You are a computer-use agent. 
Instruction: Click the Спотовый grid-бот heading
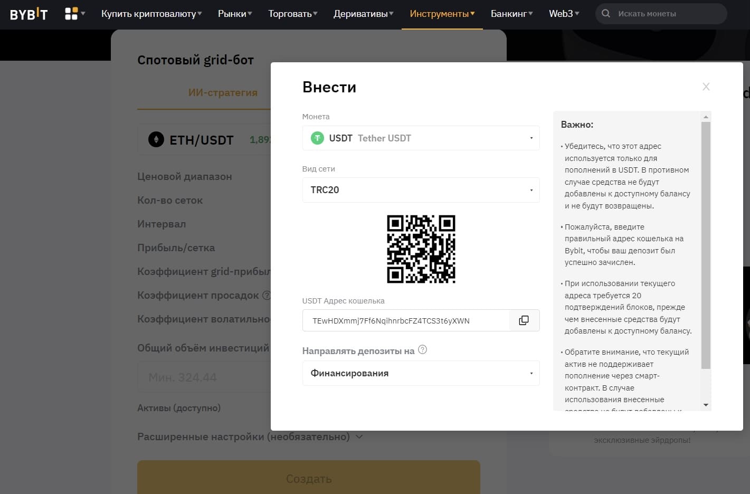click(x=195, y=60)
